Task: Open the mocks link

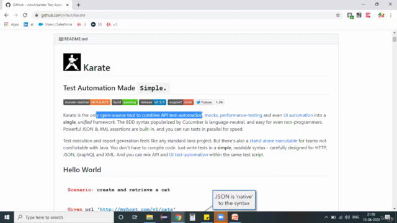Action: [211, 115]
